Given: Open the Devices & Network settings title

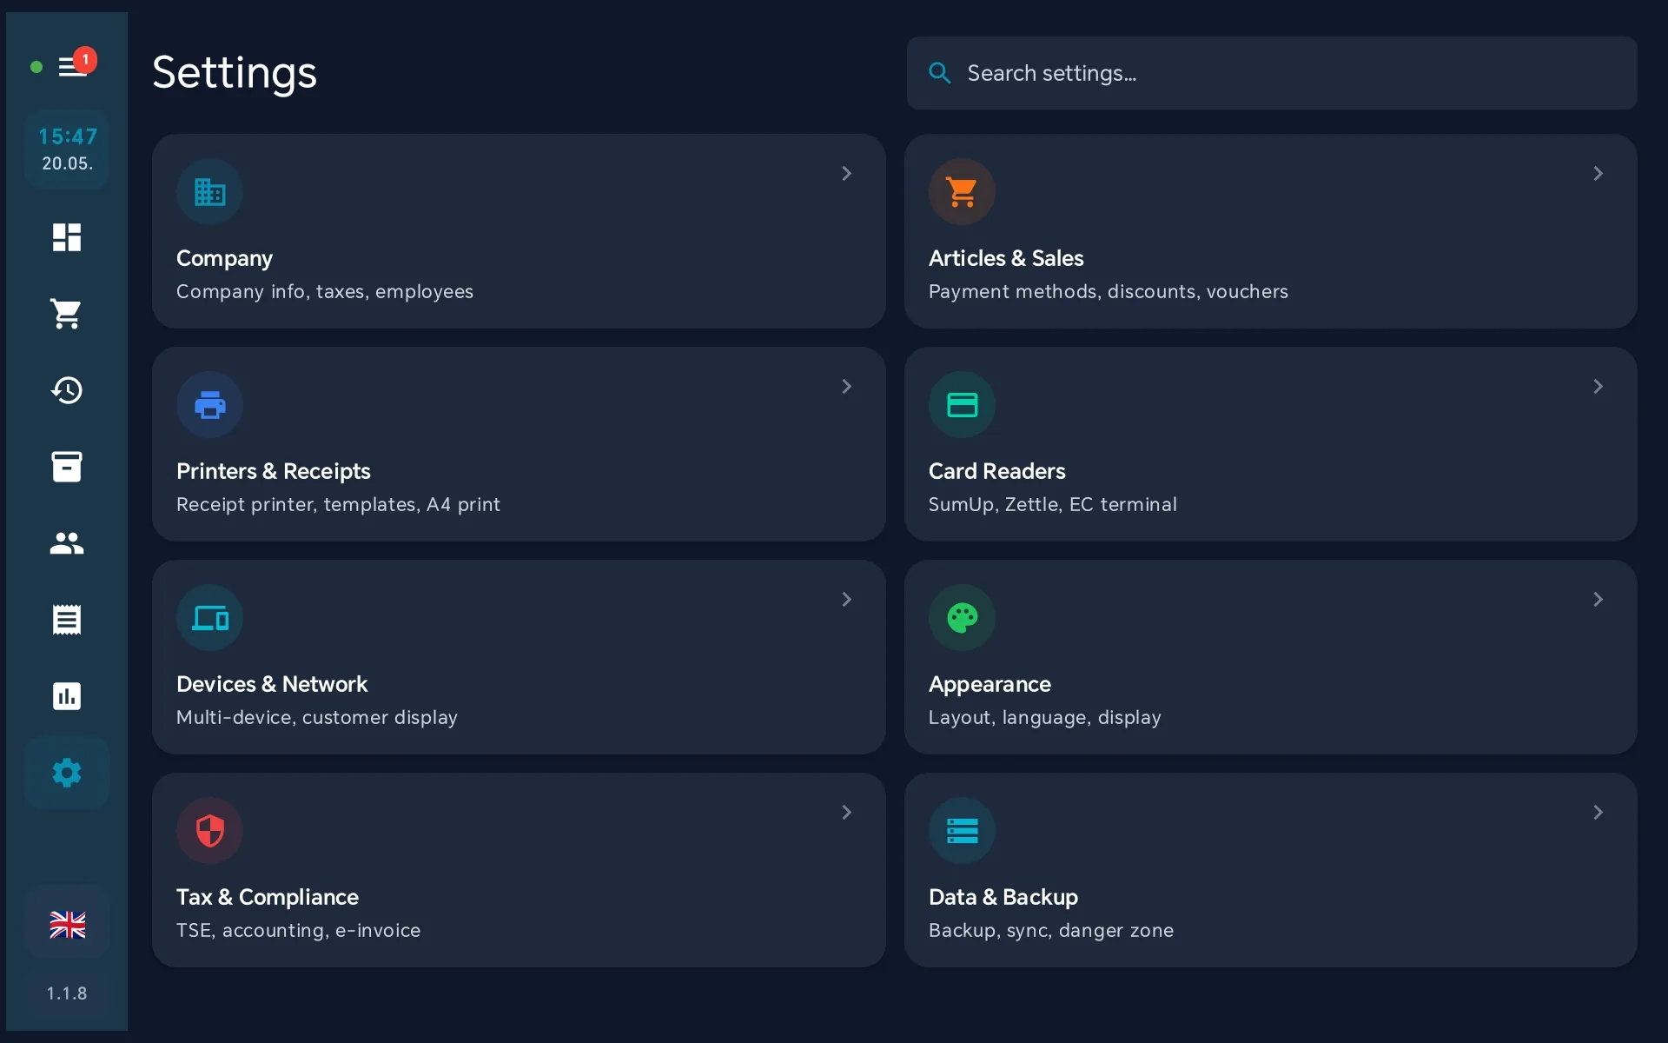Looking at the screenshot, I should click(x=272, y=684).
